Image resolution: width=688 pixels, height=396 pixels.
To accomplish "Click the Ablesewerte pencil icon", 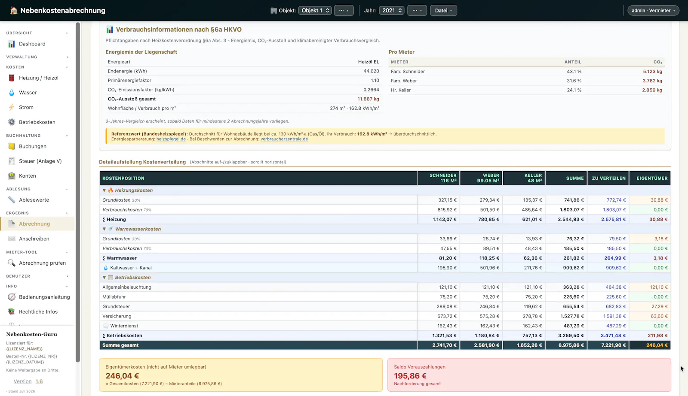I will (12, 200).
